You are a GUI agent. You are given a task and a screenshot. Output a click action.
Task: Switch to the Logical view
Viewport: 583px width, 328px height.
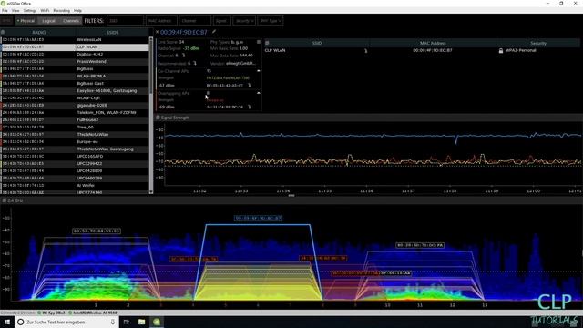click(48, 21)
